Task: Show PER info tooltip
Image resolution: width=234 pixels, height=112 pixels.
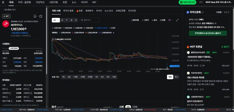Action: 7,89
